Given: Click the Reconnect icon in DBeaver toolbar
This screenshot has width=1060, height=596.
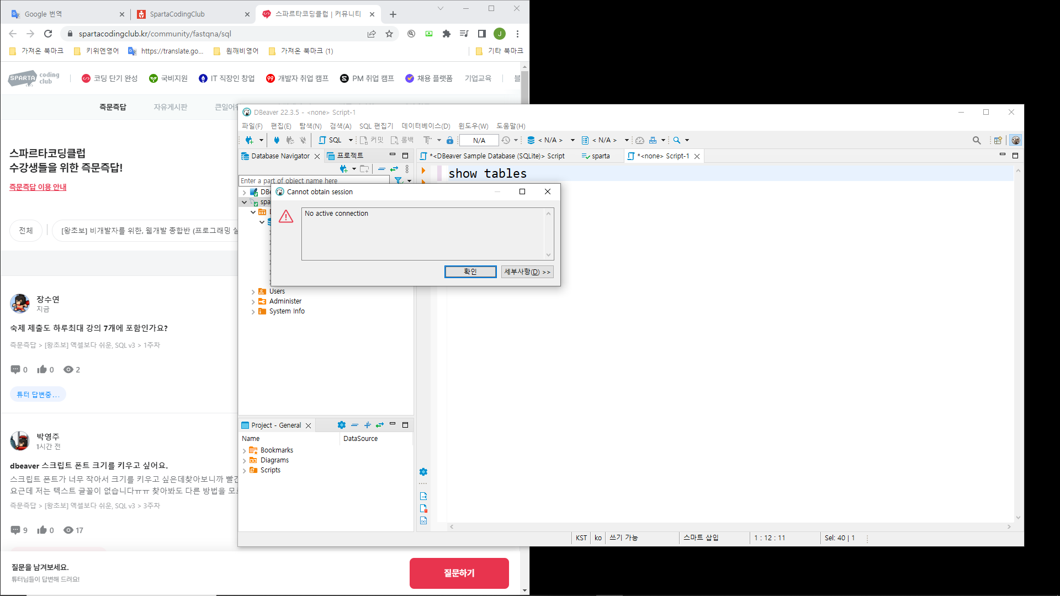Looking at the screenshot, I should [x=290, y=140].
